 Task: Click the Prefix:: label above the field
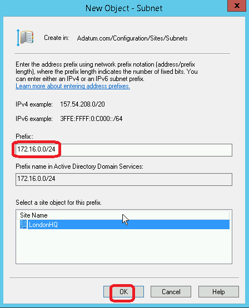coord(24,137)
